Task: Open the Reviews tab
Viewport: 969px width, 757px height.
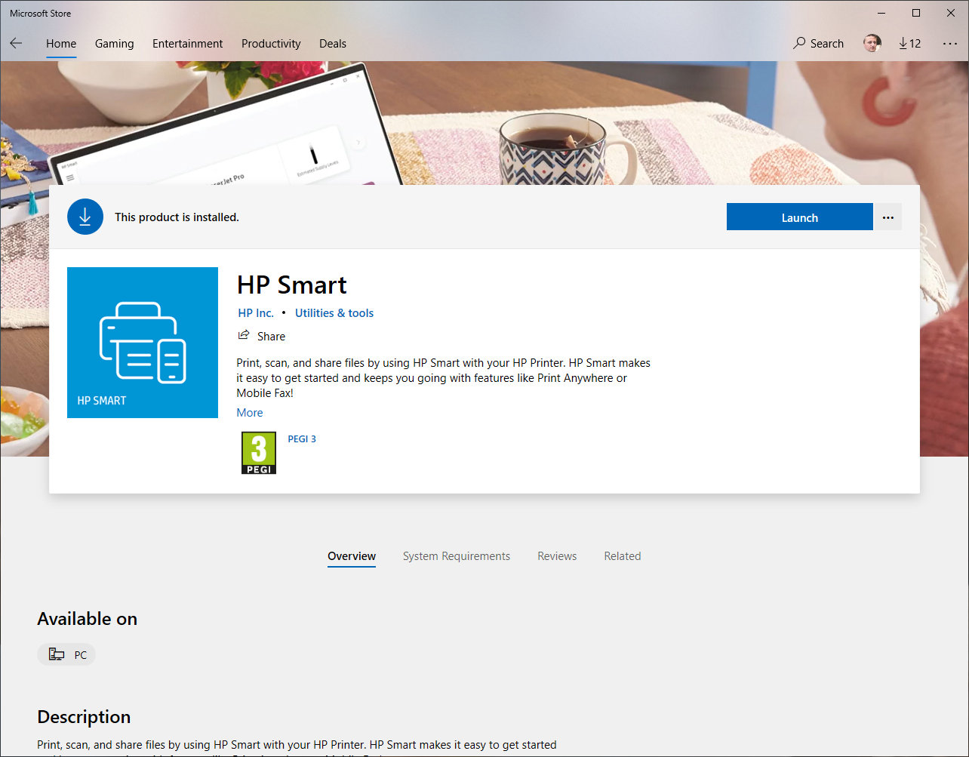Action: pos(557,556)
